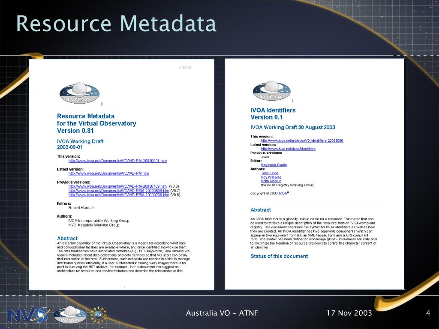Click the 'Australia VO - ATNF' footer text

pos(222,313)
